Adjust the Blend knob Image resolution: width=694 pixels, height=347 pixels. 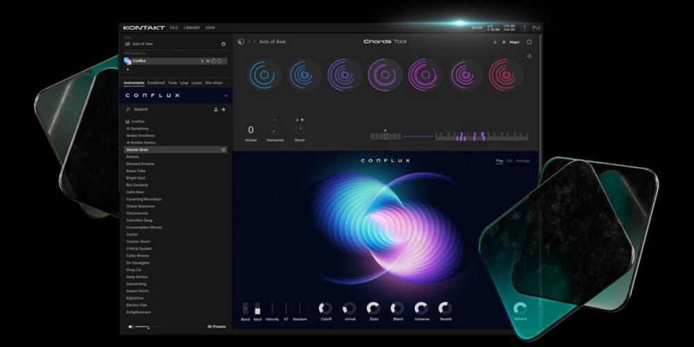[397, 309]
